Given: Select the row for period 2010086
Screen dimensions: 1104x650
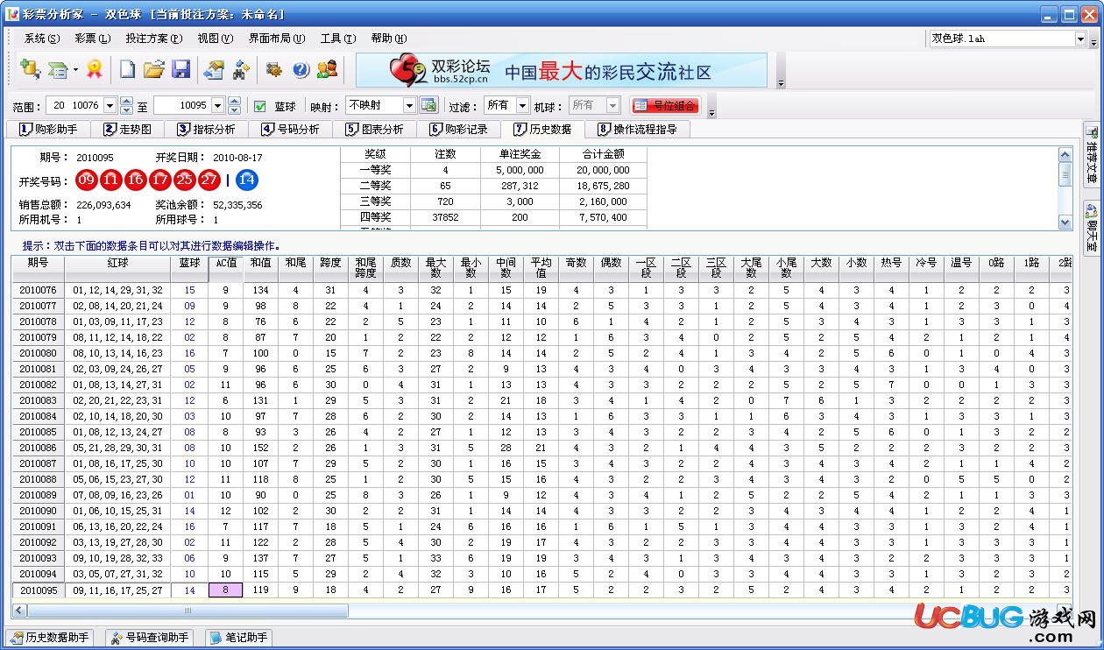Looking at the screenshot, I should (540, 448).
